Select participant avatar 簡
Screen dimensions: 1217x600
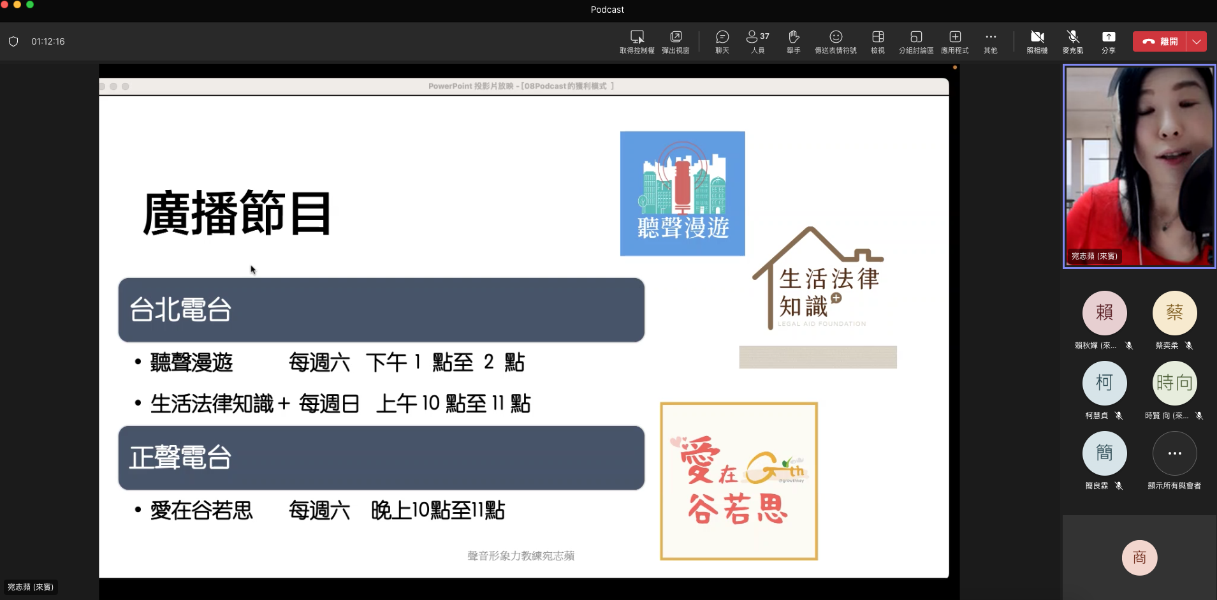[x=1105, y=453]
